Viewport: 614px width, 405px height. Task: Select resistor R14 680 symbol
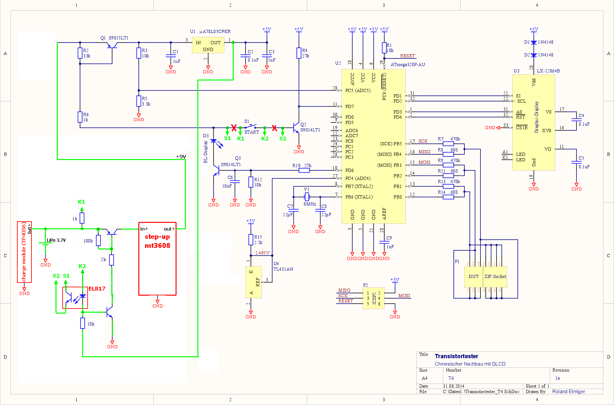click(448, 197)
